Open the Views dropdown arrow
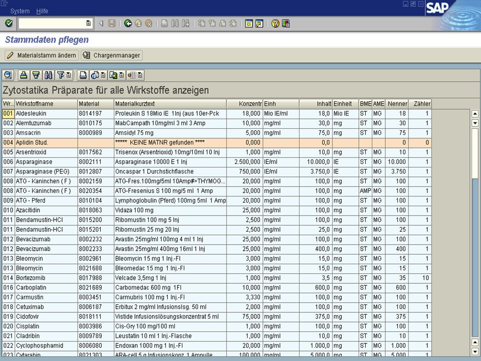Image resolution: width=481 pixels, height=361 pixels. [103, 75]
